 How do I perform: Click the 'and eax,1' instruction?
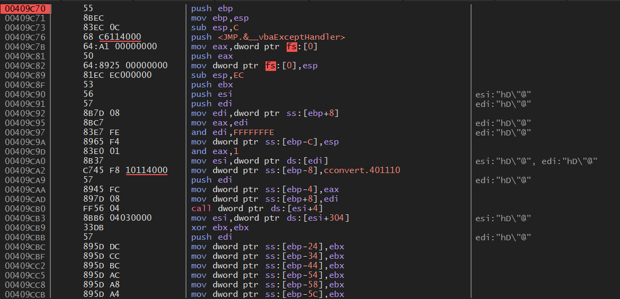point(215,151)
